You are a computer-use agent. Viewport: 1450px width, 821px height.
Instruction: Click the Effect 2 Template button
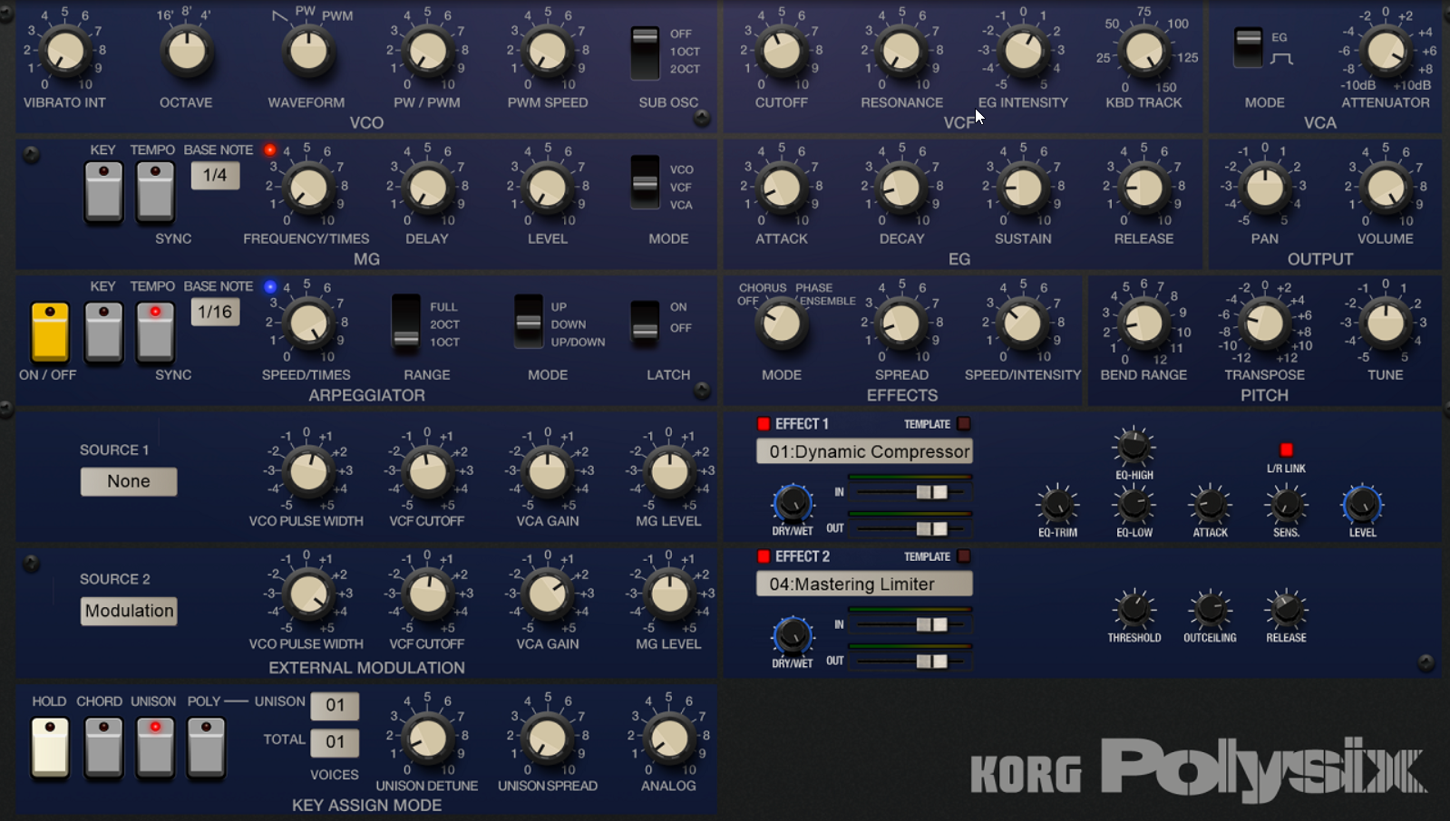click(964, 555)
